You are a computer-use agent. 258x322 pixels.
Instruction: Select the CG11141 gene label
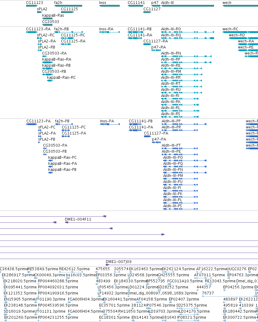click(x=136, y=3)
